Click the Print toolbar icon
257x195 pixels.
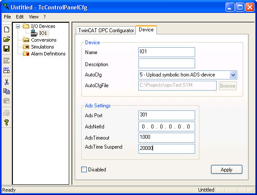click(x=6, y=113)
